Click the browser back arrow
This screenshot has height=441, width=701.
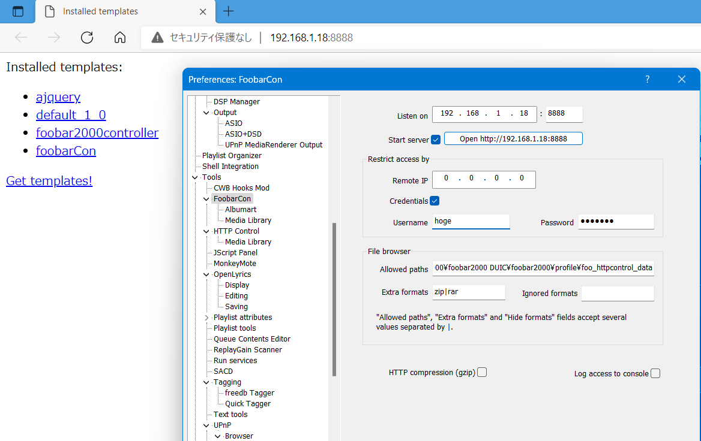(x=21, y=38)
